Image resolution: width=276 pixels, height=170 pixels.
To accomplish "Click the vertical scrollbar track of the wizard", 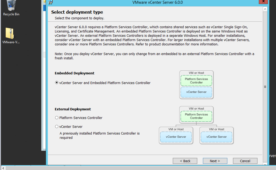I will [x=265, y=54].
